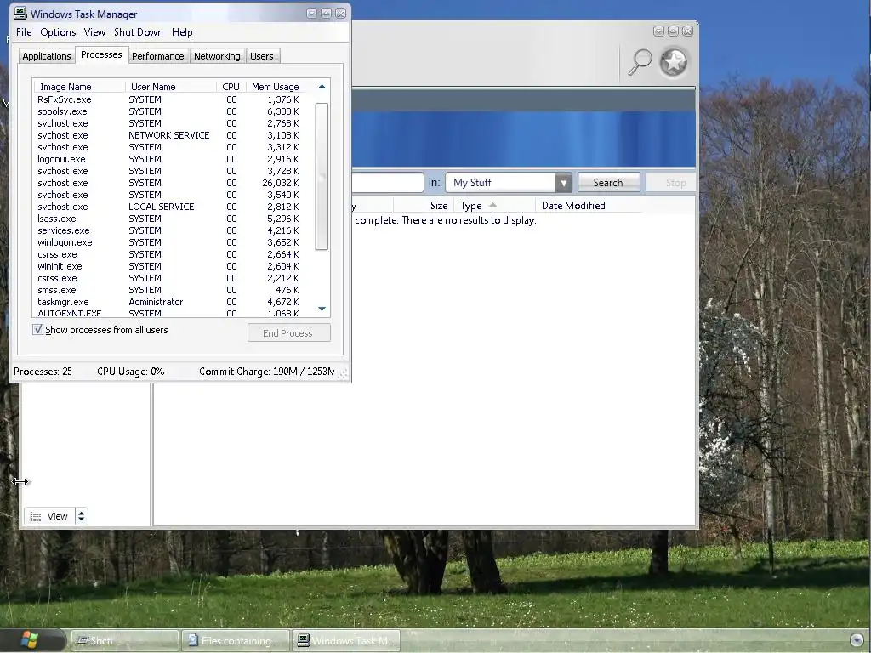Select services.exe process row

[x=168, y=230]
